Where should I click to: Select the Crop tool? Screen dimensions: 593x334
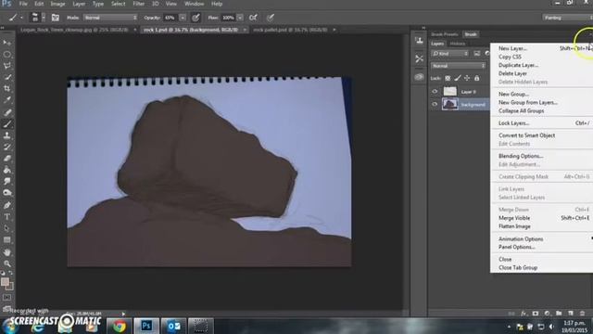6,89
